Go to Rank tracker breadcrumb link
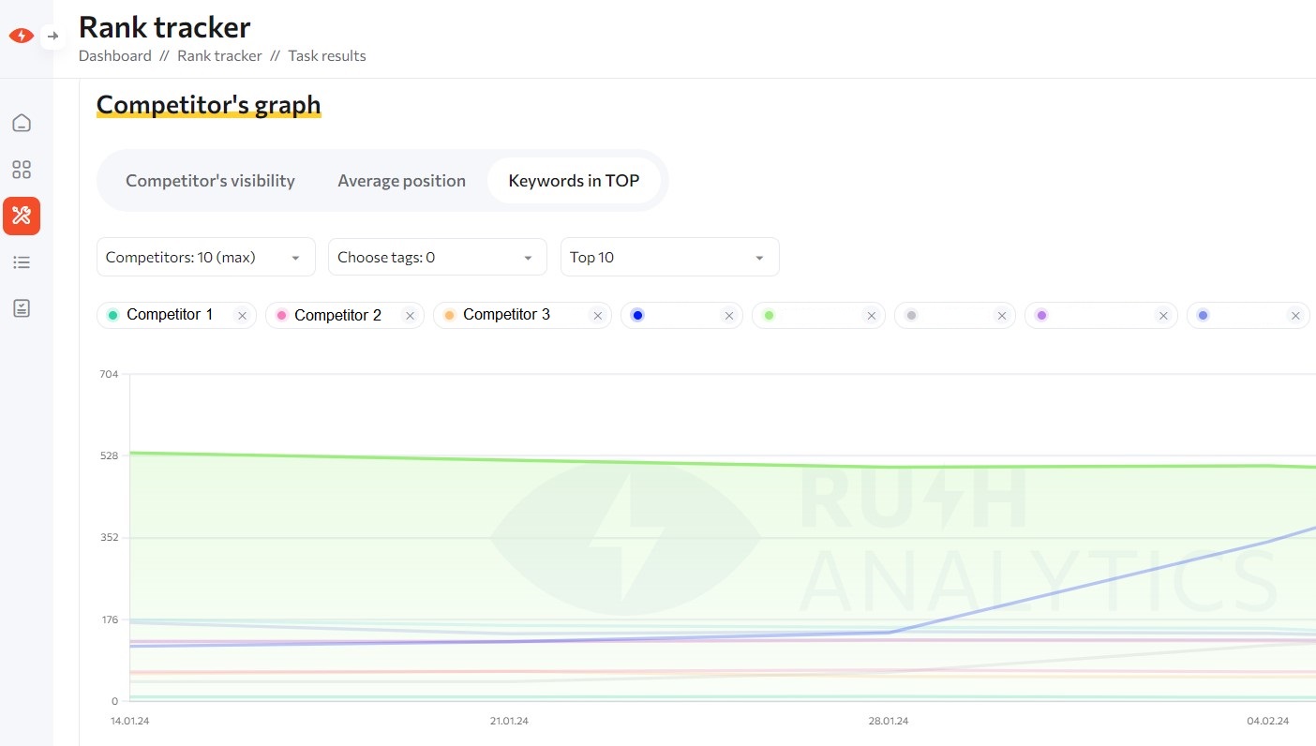 (219, 56)
